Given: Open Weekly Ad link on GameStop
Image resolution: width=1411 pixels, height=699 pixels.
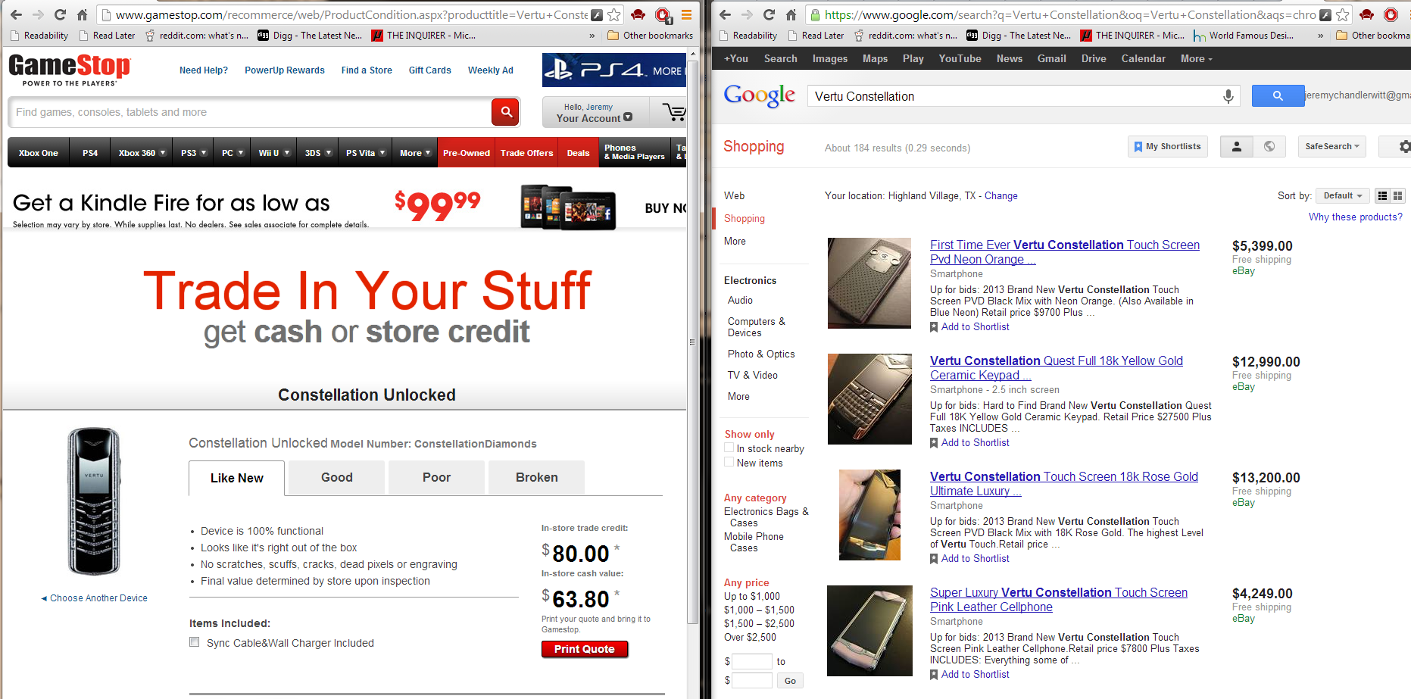Looking at the screenshot, I should pyautogui.click(x=490, y=70).
